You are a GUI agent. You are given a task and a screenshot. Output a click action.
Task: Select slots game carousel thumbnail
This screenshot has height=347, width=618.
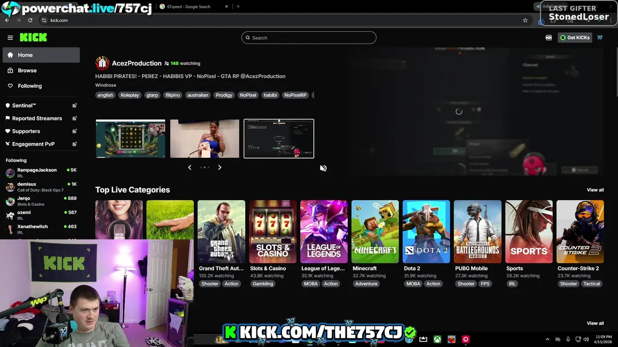[x=130, y=139]
